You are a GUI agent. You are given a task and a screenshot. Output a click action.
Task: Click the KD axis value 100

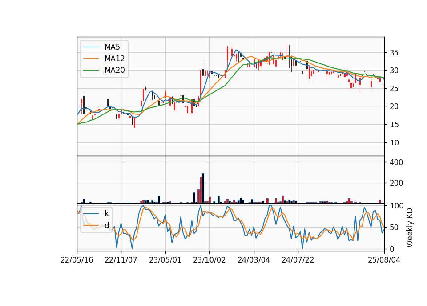(x=397, y=206)
